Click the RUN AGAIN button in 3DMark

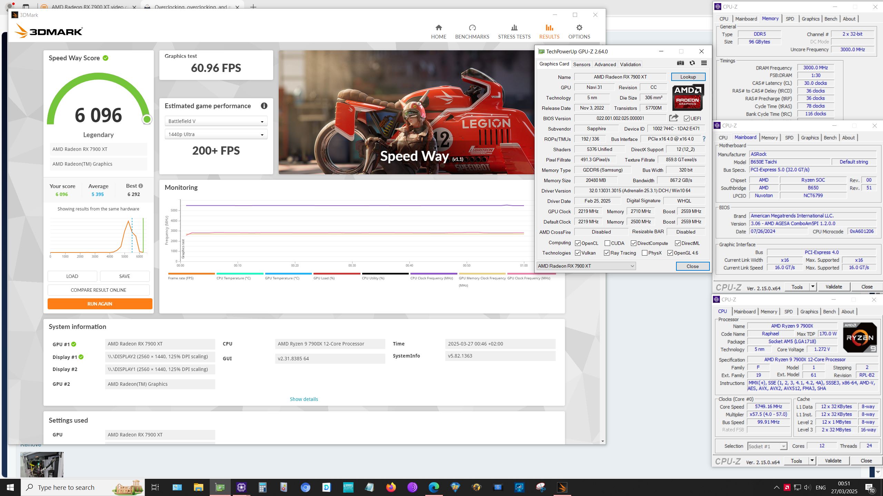pyautogui.click(x=100, y=304)
